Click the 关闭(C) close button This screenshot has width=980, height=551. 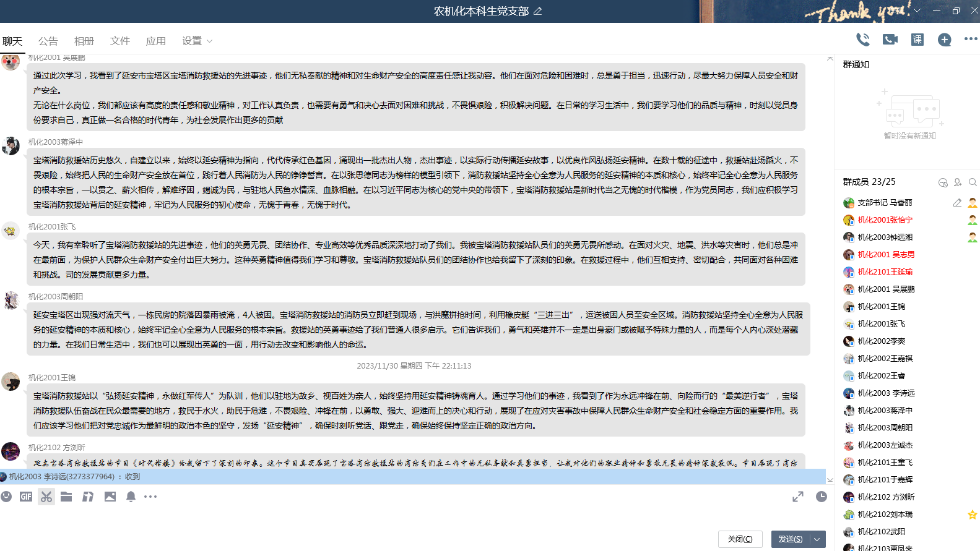click(x=740, y=539)
